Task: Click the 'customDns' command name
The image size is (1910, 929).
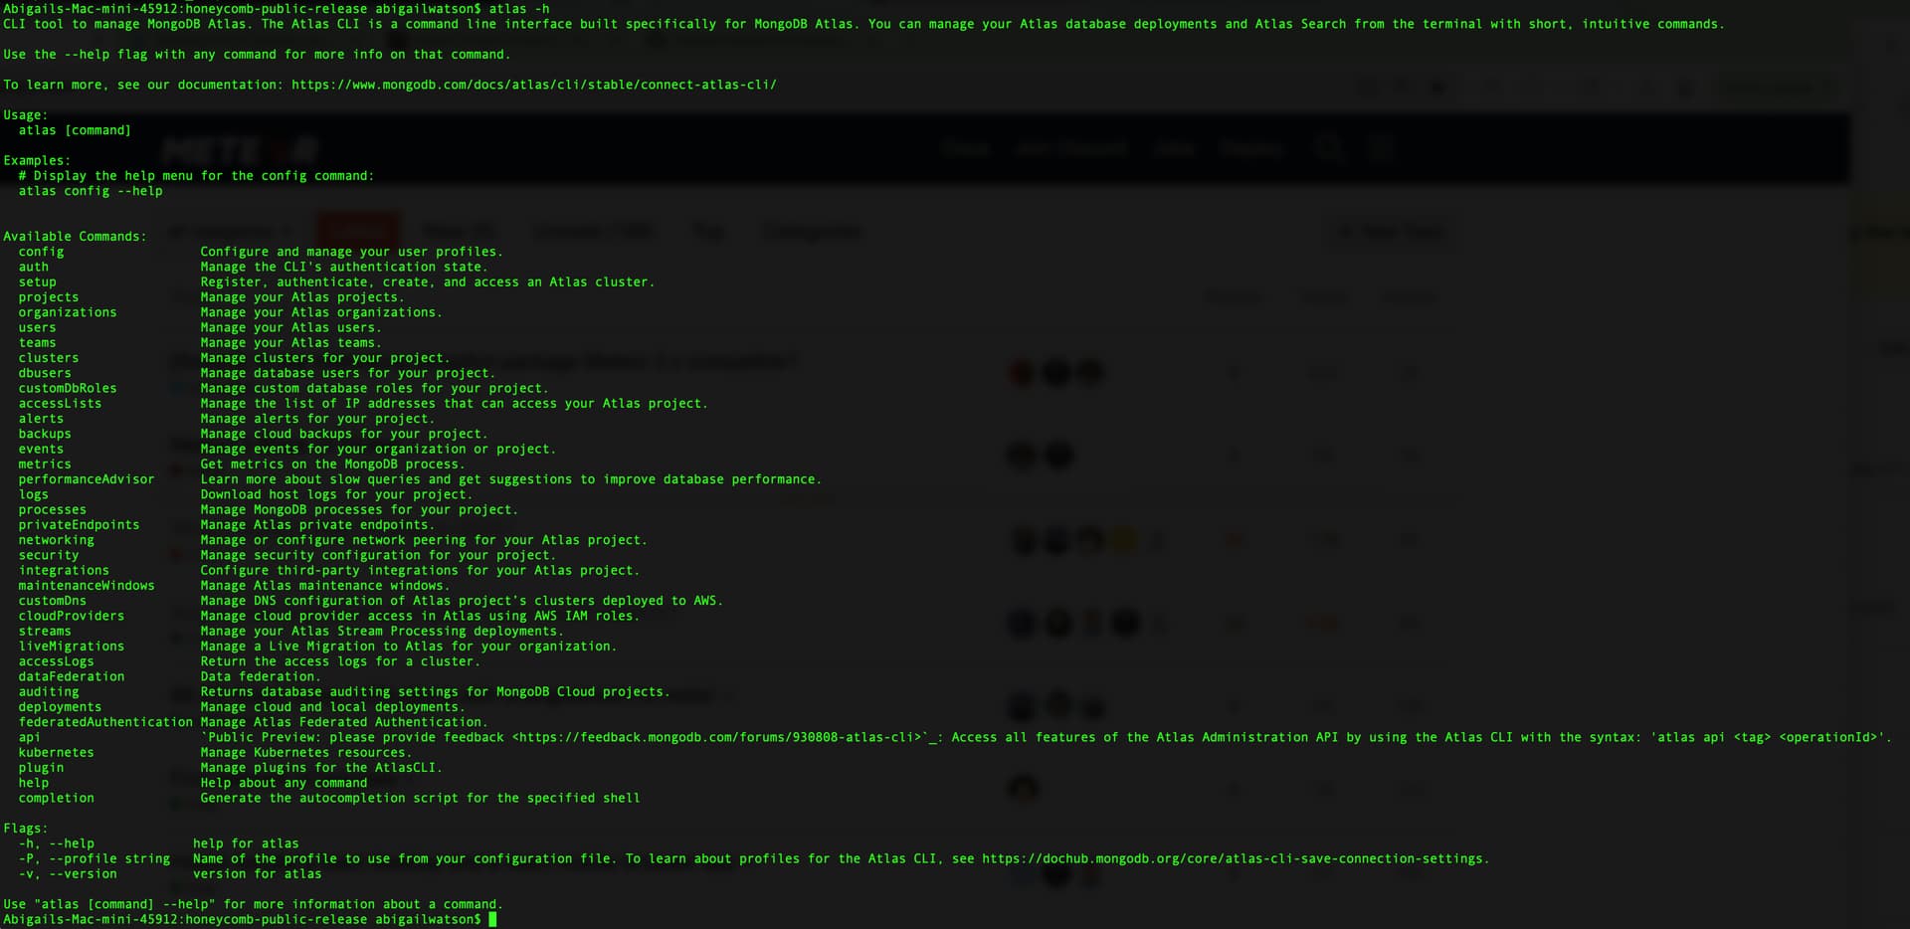Action: (53, 601)
